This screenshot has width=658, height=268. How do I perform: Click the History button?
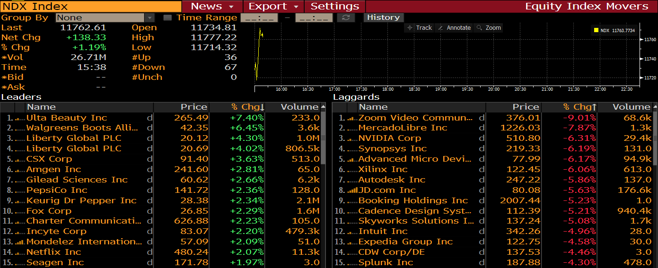tap(383, 17)
